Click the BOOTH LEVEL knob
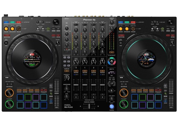The image size is (179, 127). (112, 28)
